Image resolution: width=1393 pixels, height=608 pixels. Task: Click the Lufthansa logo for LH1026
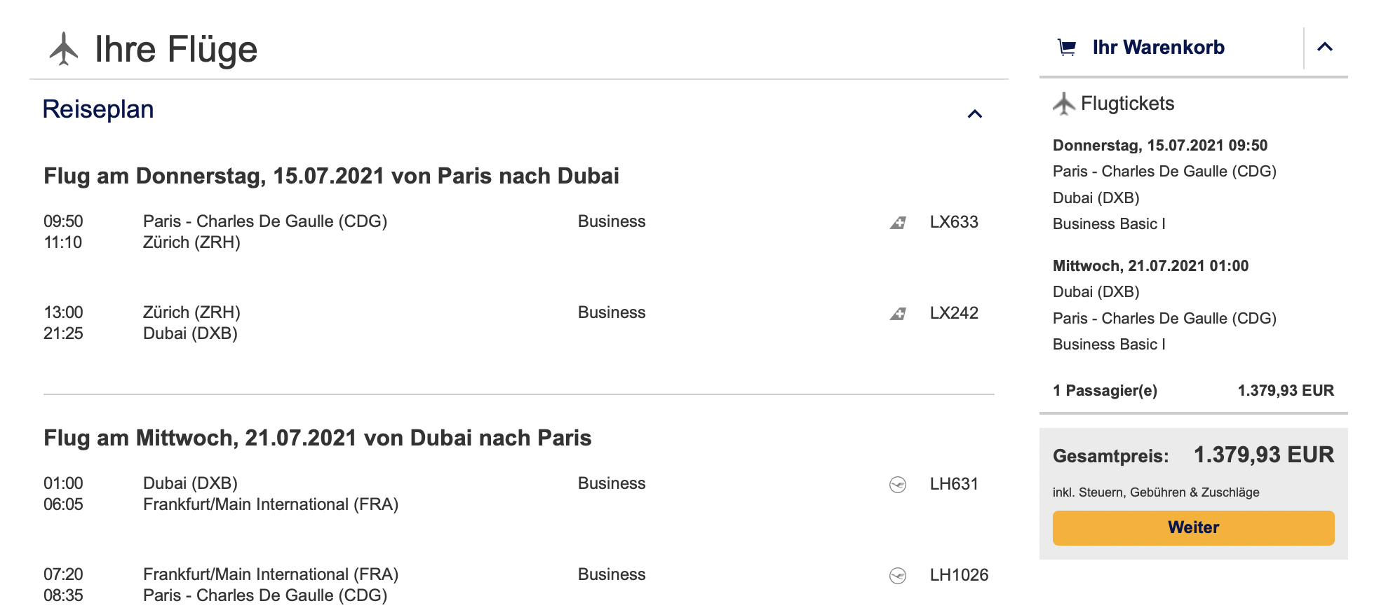coord(898,576)
